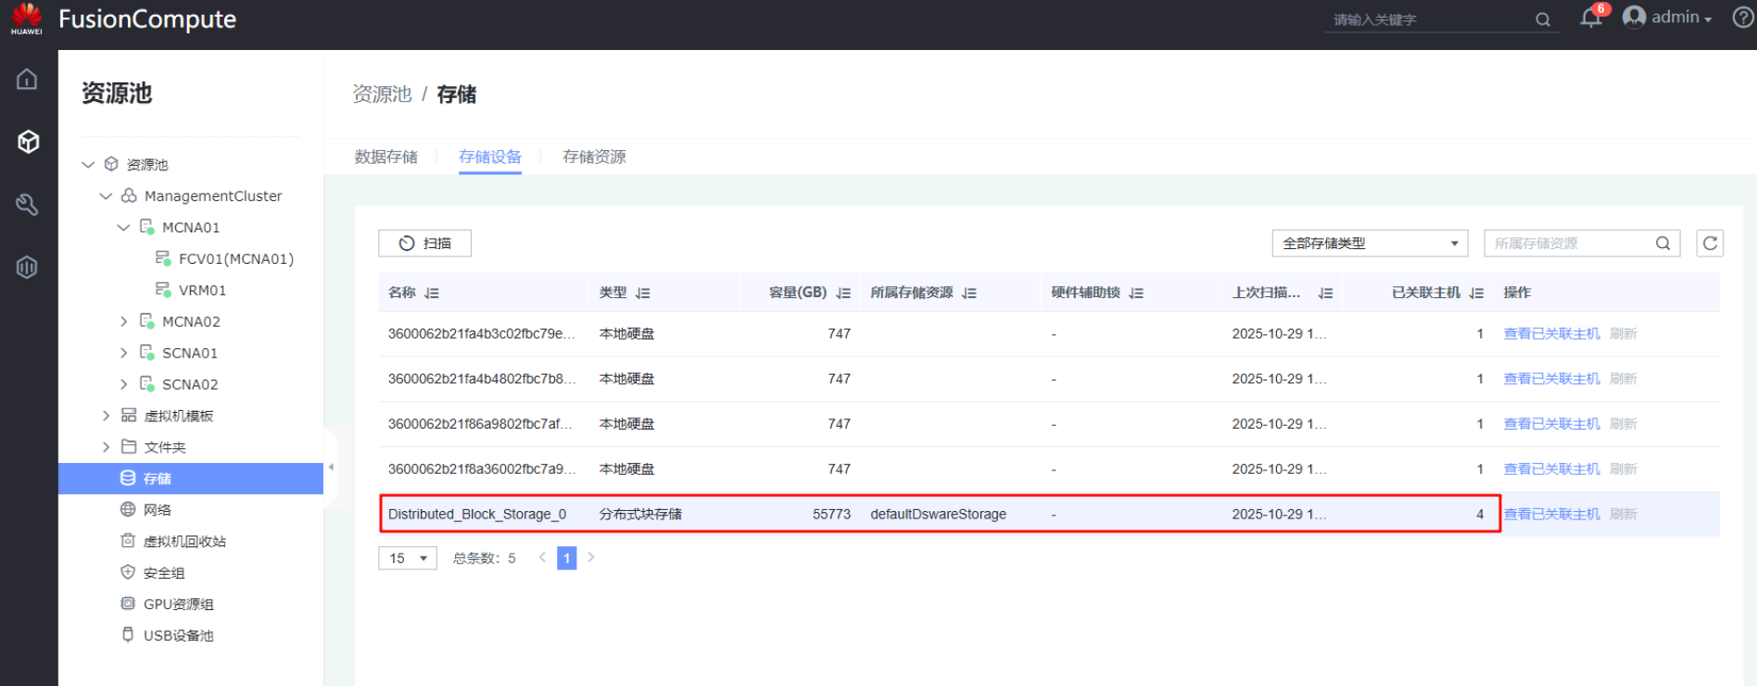The height and width of the screenshot is (686, 1757).
Task: Click the notification bell icon
Action: point(1591,18)
